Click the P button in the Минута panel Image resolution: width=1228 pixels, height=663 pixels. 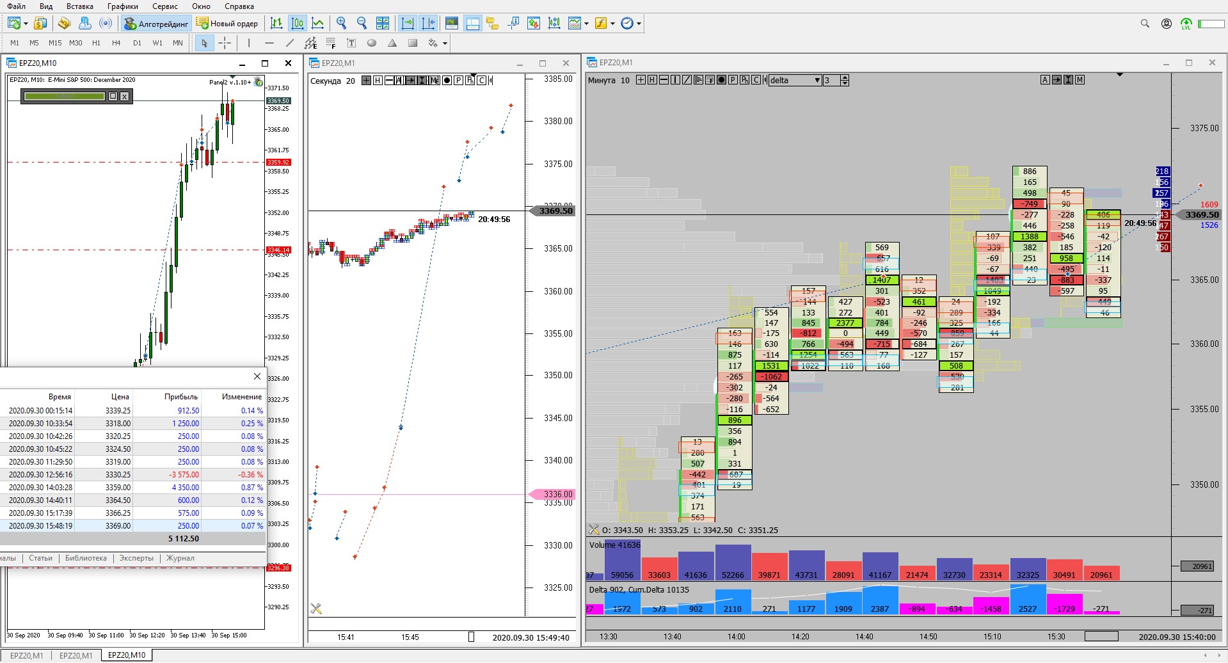733,80
